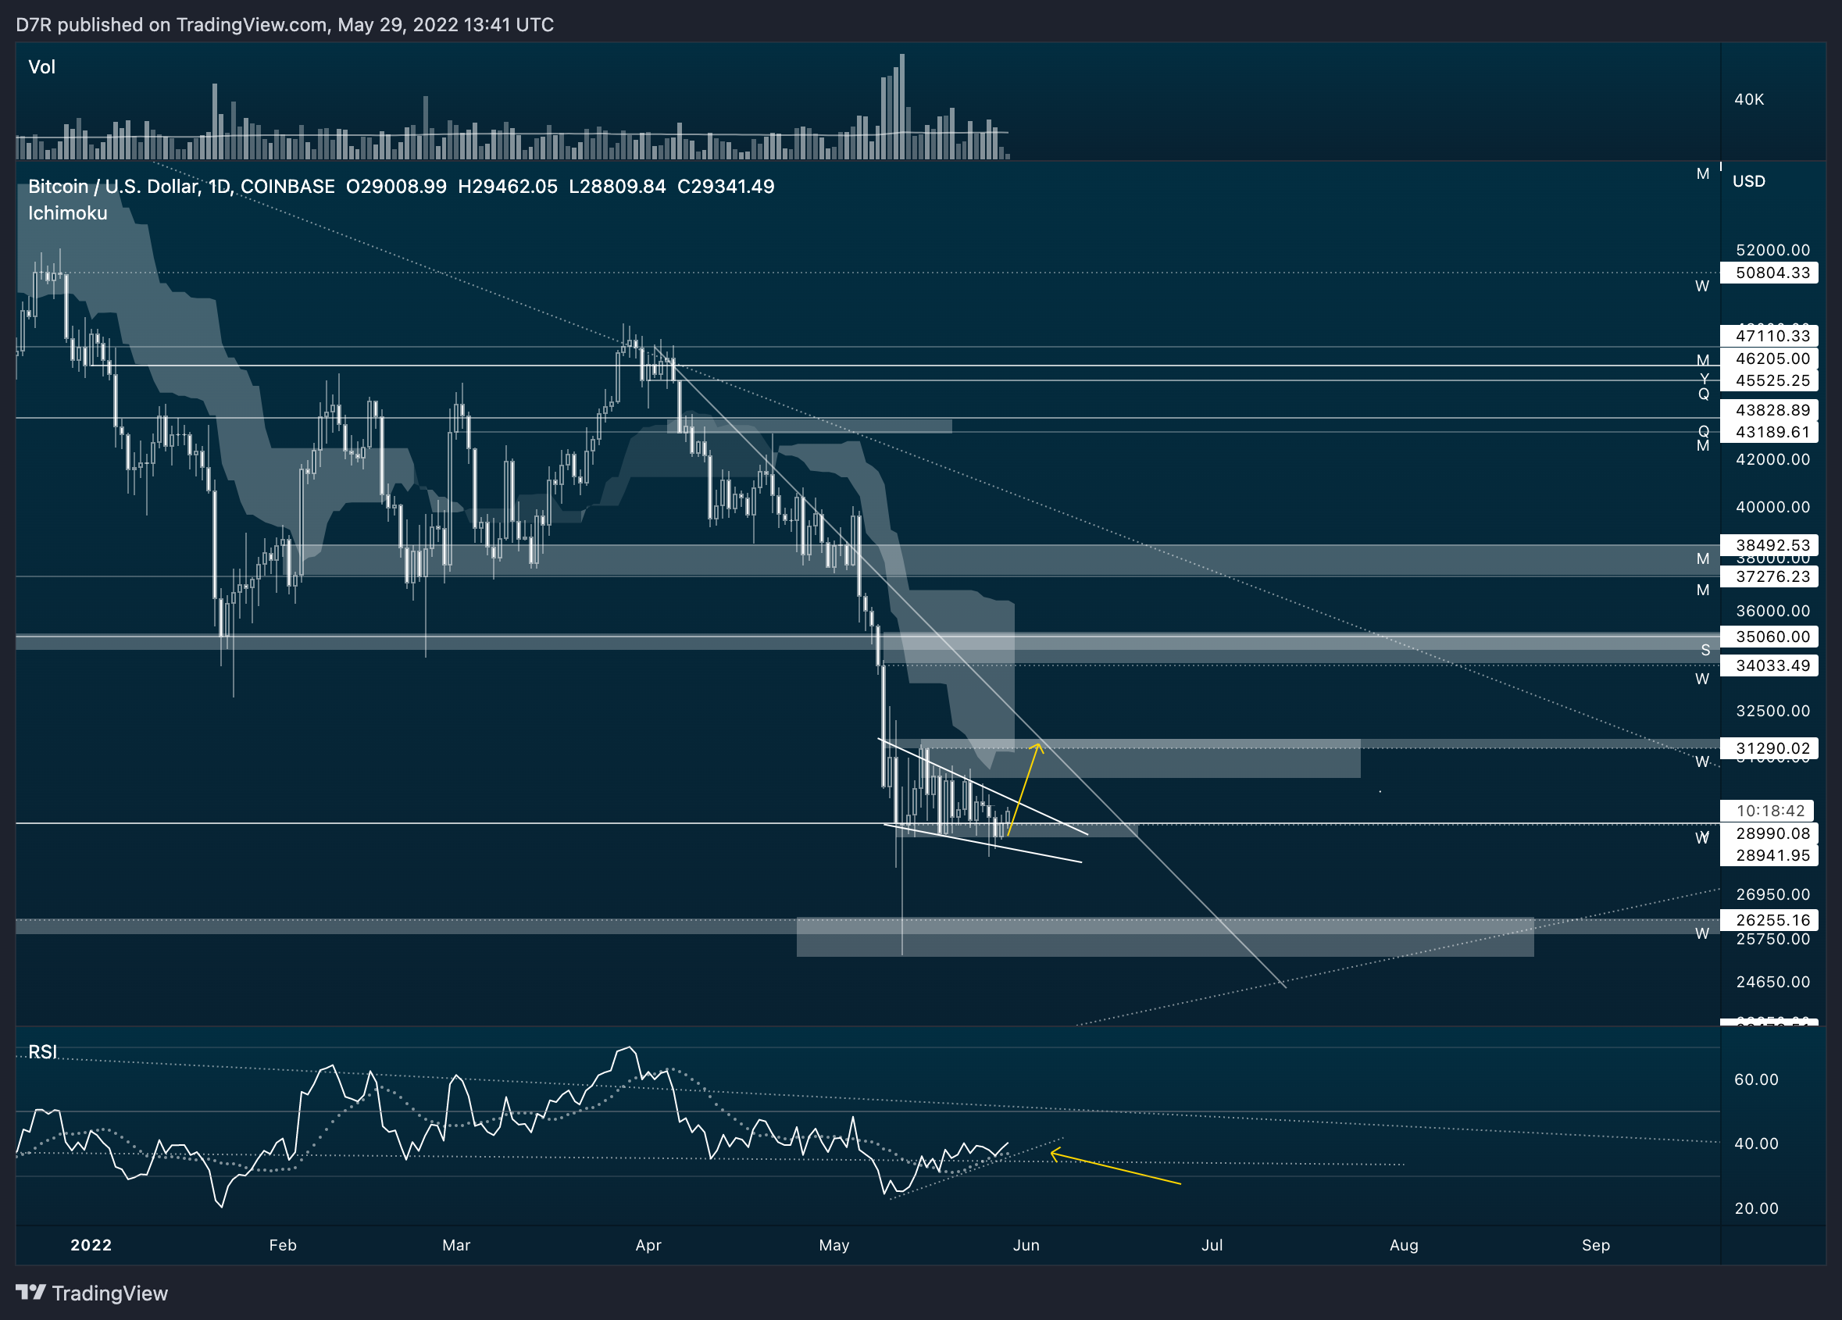Click the 47110.33 price label
1842x1320 pixels.
[x=1769, y=336]
